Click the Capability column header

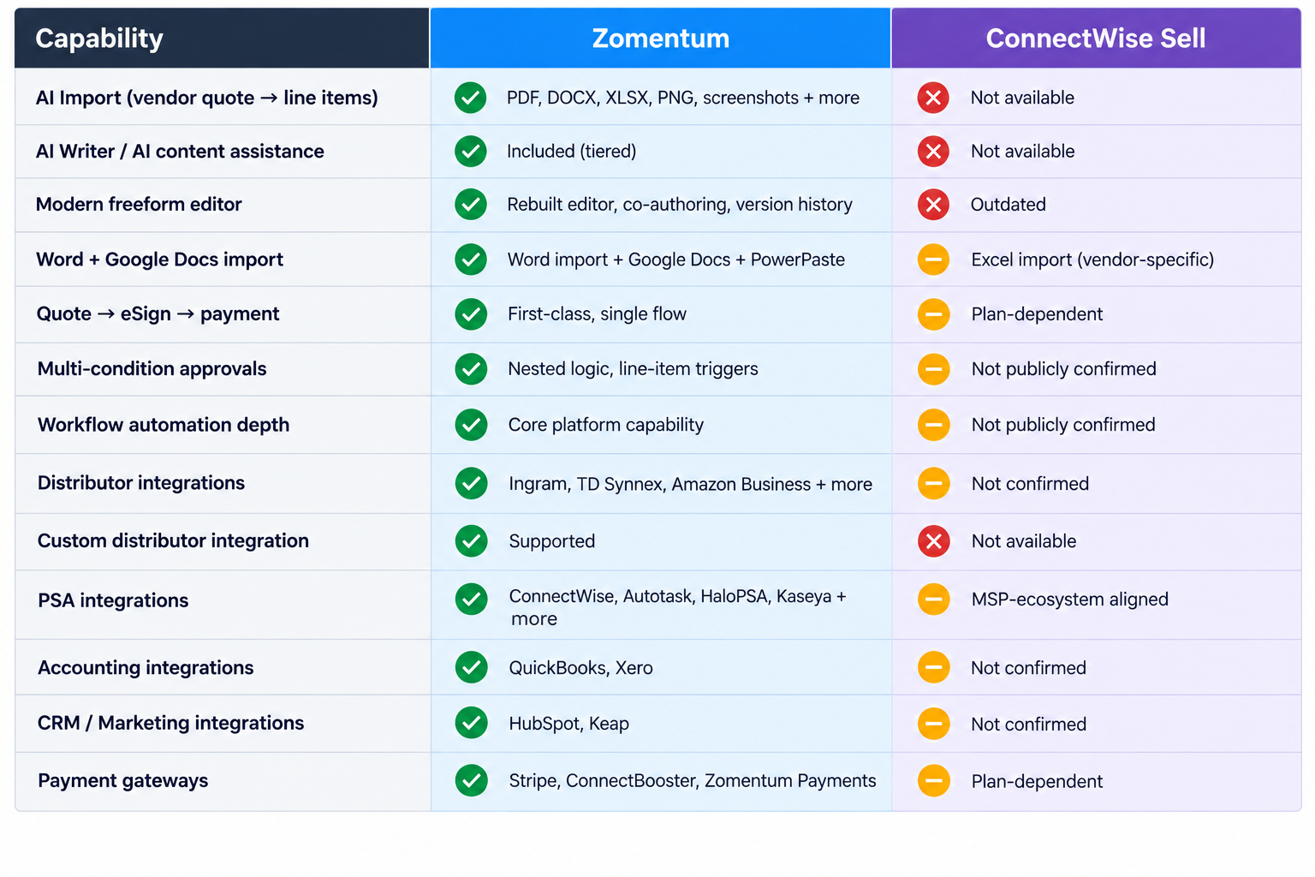(222, 38)
